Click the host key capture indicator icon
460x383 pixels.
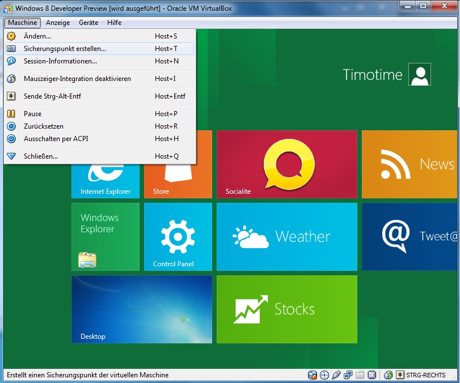tap(400, 375)
